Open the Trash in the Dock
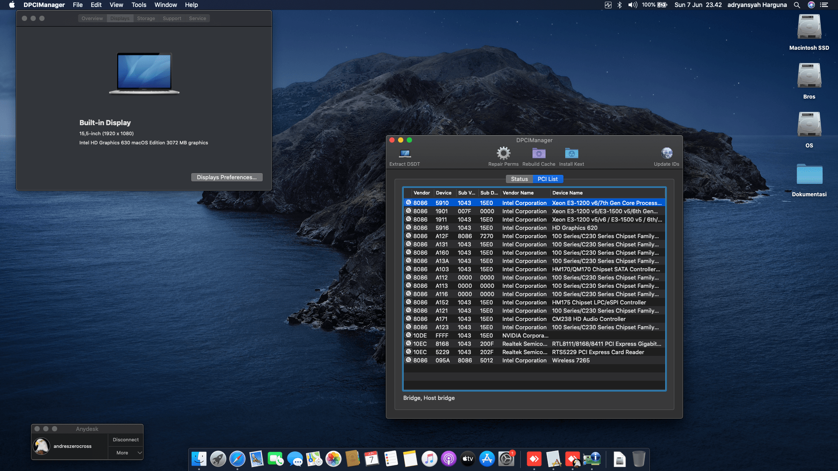 (639, 459)
